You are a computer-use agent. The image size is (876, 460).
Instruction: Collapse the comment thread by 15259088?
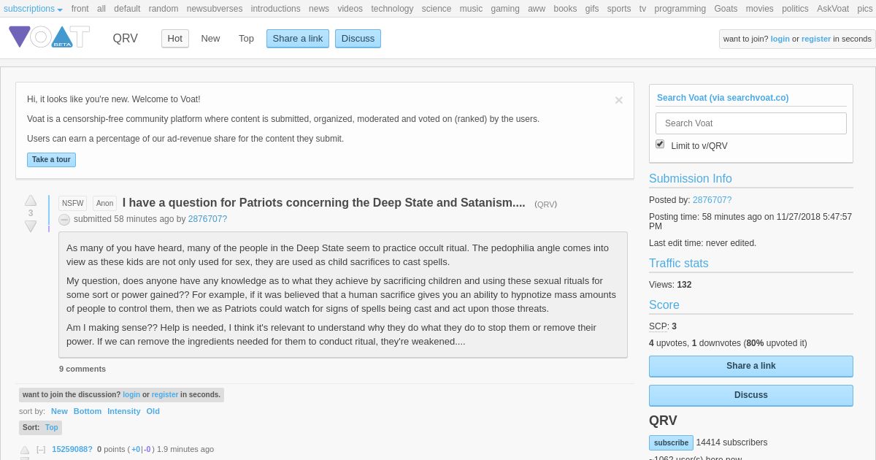(x=41, y=449)
